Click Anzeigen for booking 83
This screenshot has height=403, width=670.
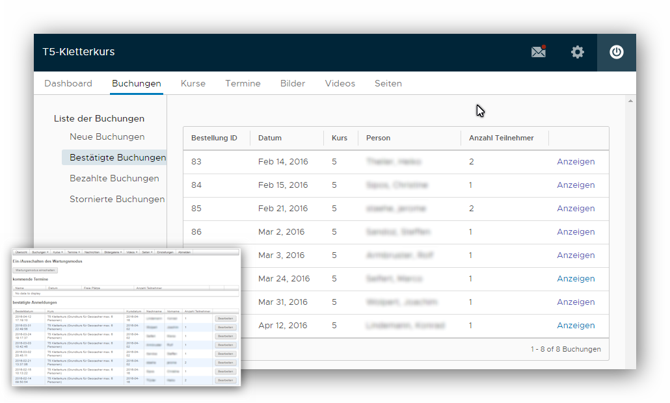point(576,162)
